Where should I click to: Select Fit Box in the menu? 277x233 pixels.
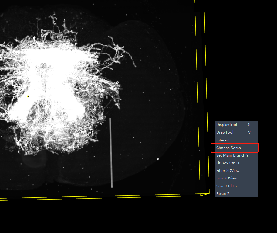228,163
